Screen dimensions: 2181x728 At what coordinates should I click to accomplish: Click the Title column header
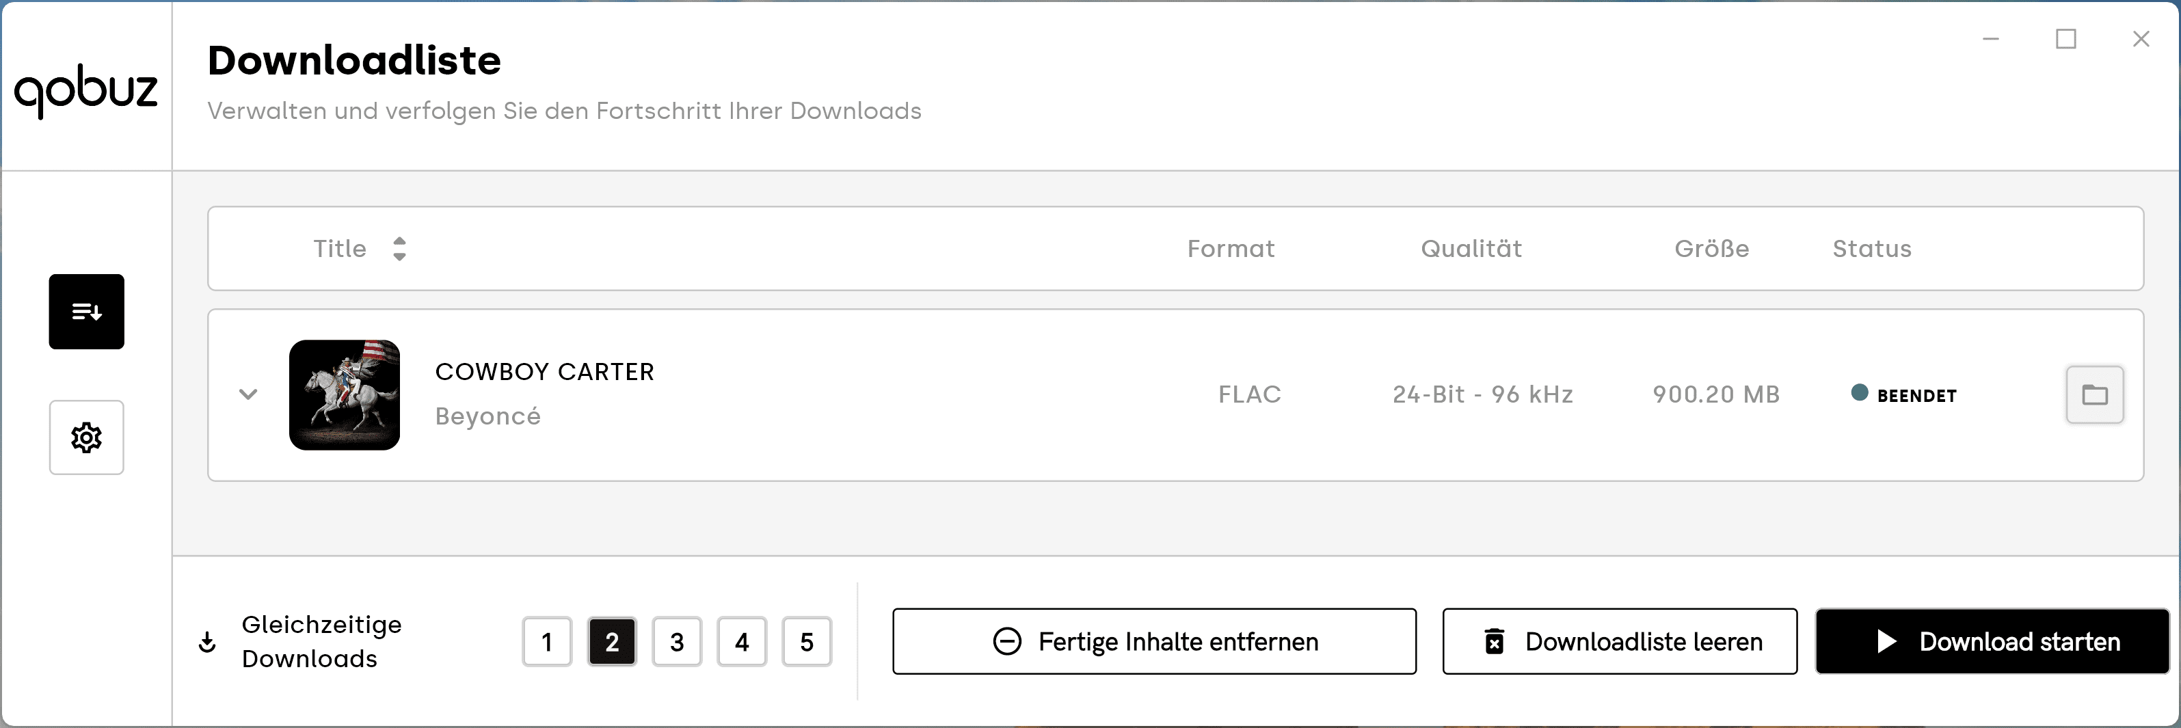coord(340,249)
